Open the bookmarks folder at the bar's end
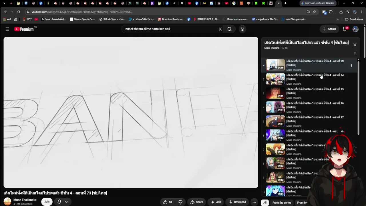 pos(354,19)
